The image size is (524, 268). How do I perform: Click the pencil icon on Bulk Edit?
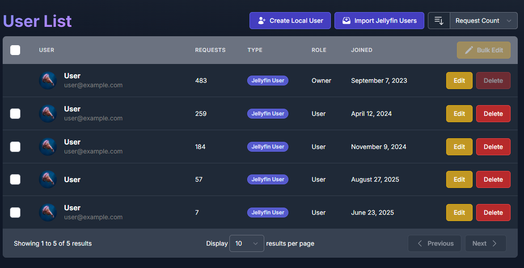[469, 50]
